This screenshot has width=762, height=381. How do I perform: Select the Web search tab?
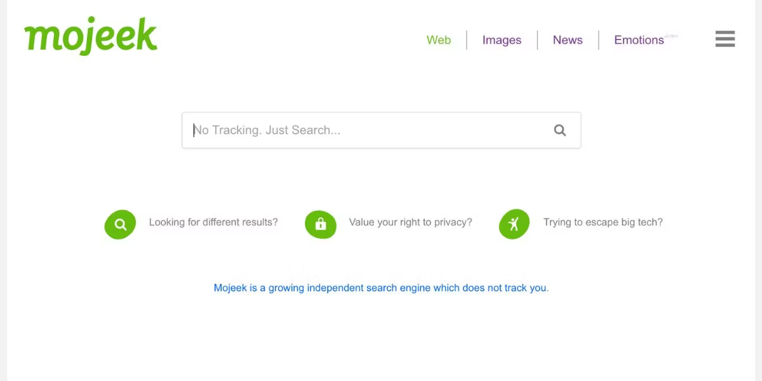438,40
